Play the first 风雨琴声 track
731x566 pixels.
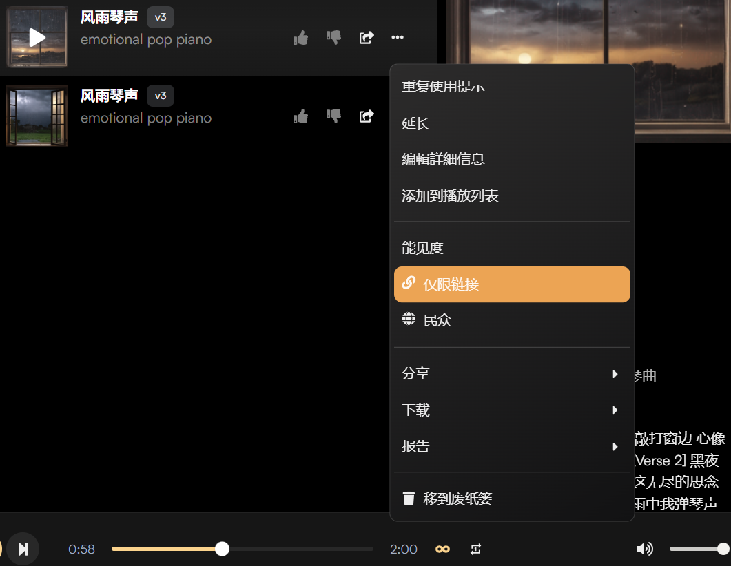point(37,37)
